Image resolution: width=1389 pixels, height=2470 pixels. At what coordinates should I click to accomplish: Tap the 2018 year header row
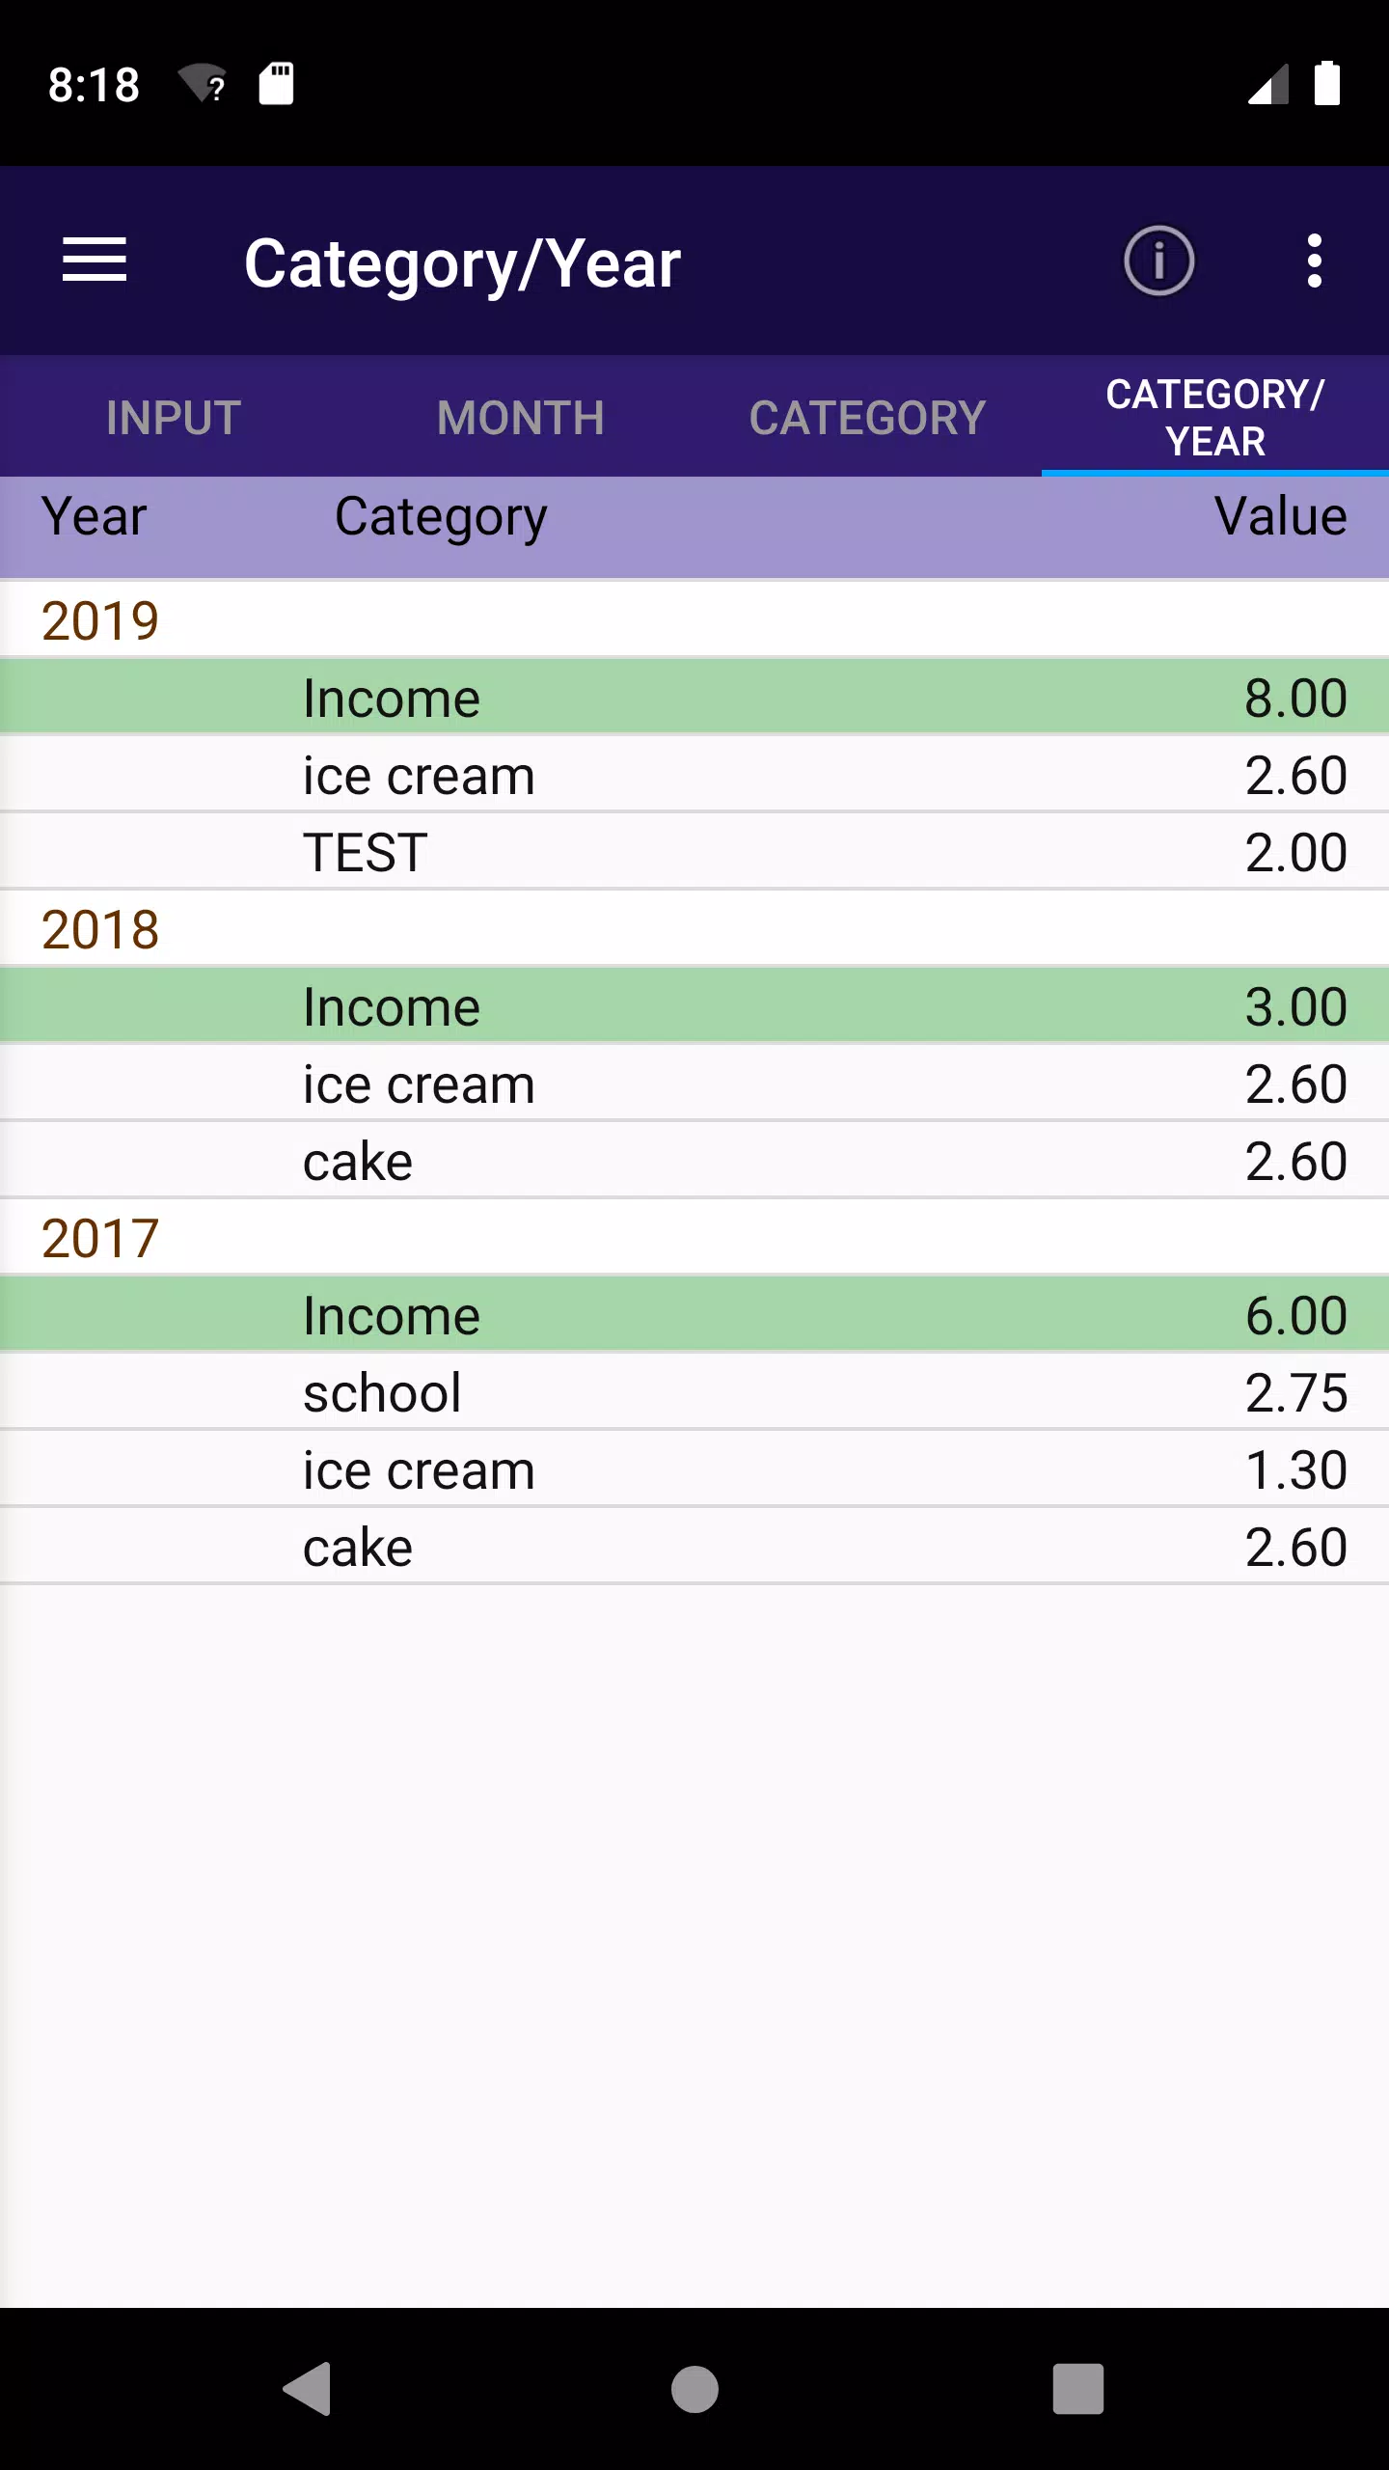point(694,928)
